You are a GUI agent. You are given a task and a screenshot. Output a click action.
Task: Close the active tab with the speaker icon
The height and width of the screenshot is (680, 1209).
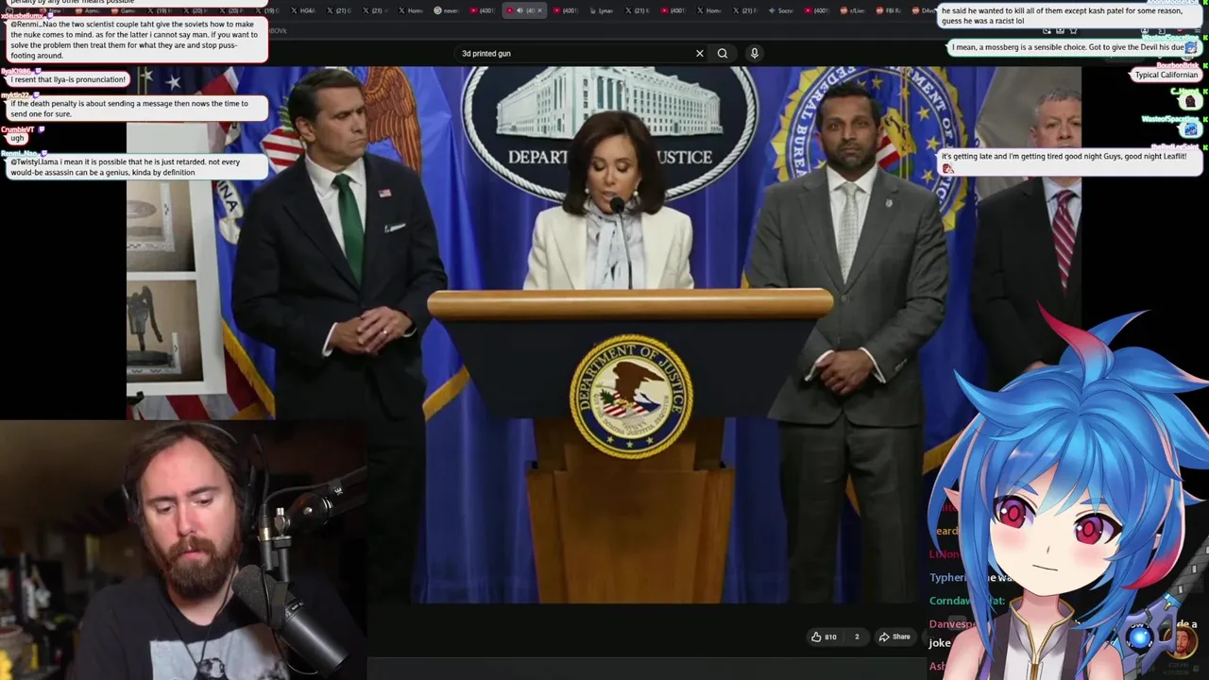coord(541,10)
